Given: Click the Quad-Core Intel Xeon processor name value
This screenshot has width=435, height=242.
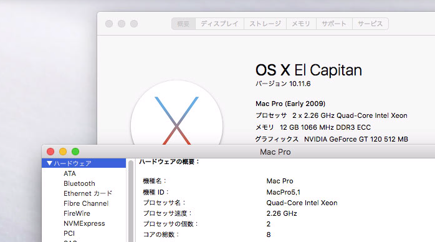Looking at the screenshot, I should point(302,203).
